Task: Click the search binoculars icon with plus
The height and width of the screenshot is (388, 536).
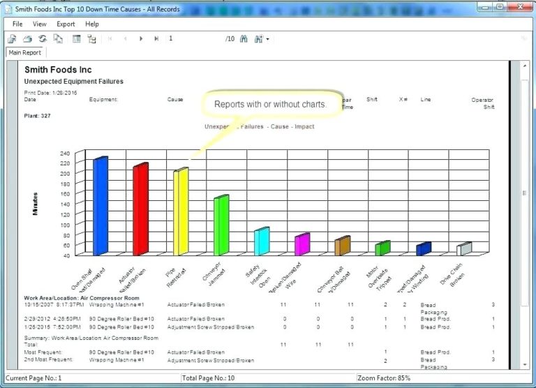Action: (x=259, y=39)
